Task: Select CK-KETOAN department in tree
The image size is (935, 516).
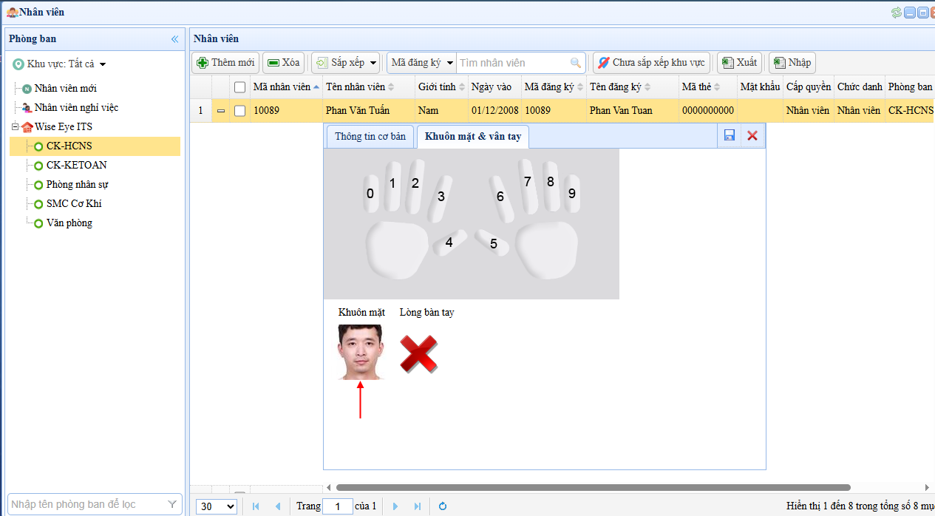Action: point(76,165)
